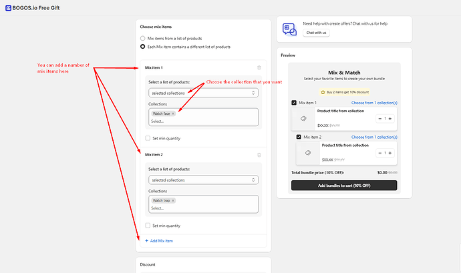Remove the Watch face collection tag

coord(173,113)
